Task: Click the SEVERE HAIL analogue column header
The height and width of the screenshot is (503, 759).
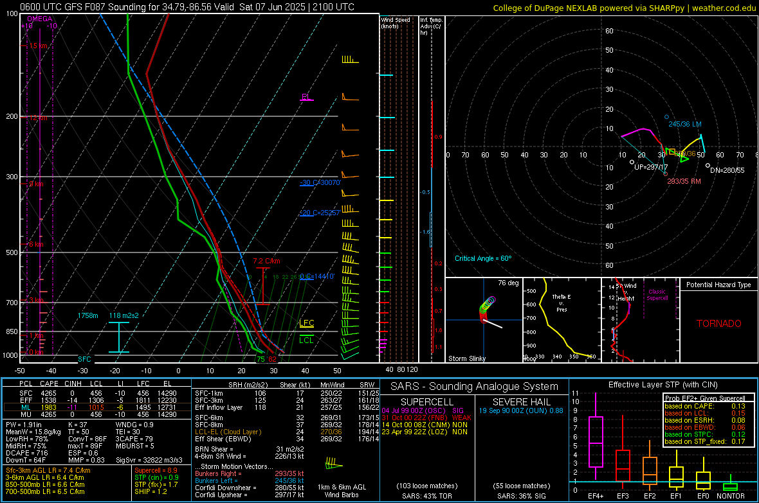Action: tap(521, 402)
